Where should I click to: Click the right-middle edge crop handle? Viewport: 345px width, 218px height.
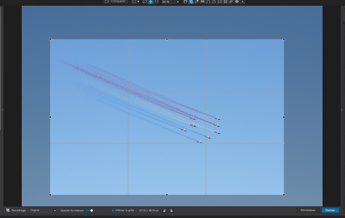[284, 117]
